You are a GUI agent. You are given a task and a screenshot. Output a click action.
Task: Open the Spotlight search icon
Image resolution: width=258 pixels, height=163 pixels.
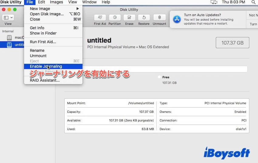[x=253, y=2]
